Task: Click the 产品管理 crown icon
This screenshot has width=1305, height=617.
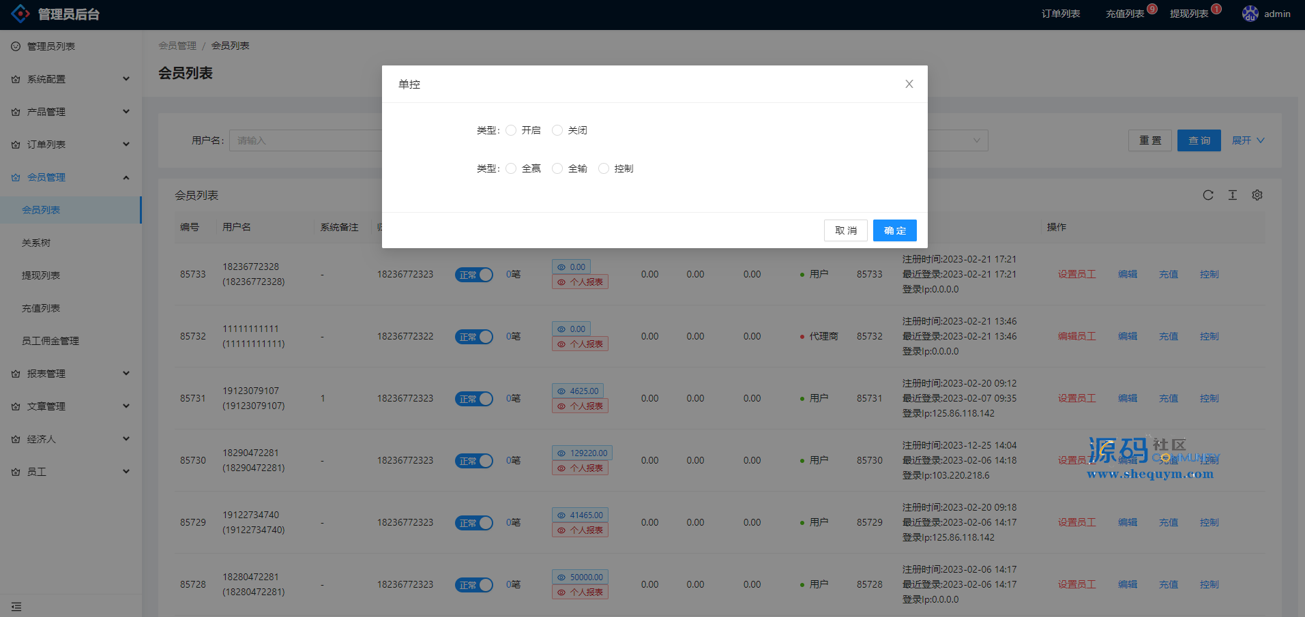Action: coord(16,112)
